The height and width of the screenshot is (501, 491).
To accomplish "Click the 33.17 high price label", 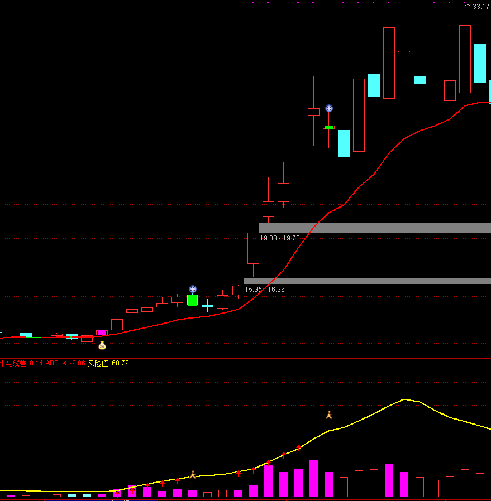I will pyautogui.click(x=481, y=7).
